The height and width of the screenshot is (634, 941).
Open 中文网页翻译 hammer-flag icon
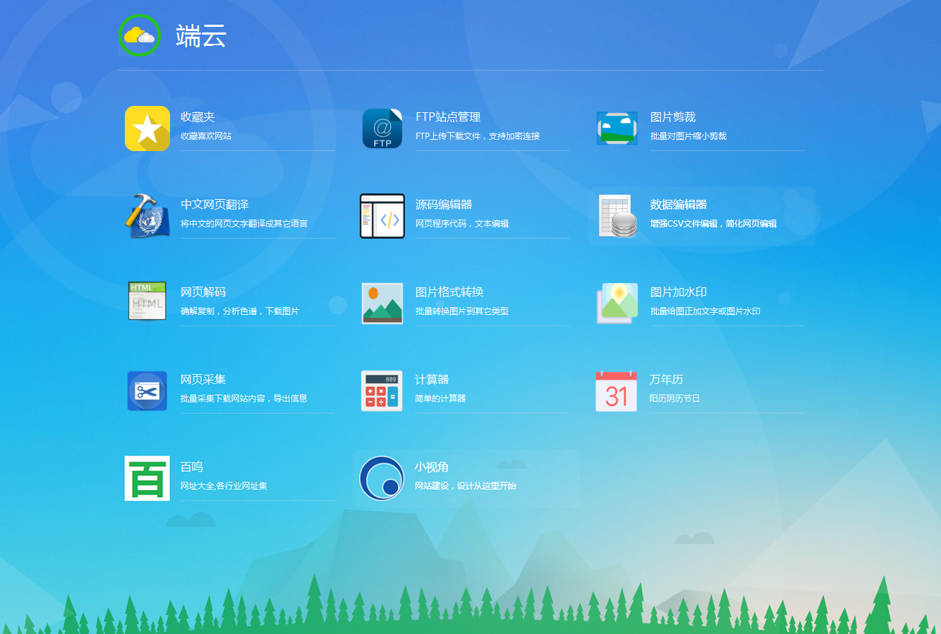pos(147,216)
